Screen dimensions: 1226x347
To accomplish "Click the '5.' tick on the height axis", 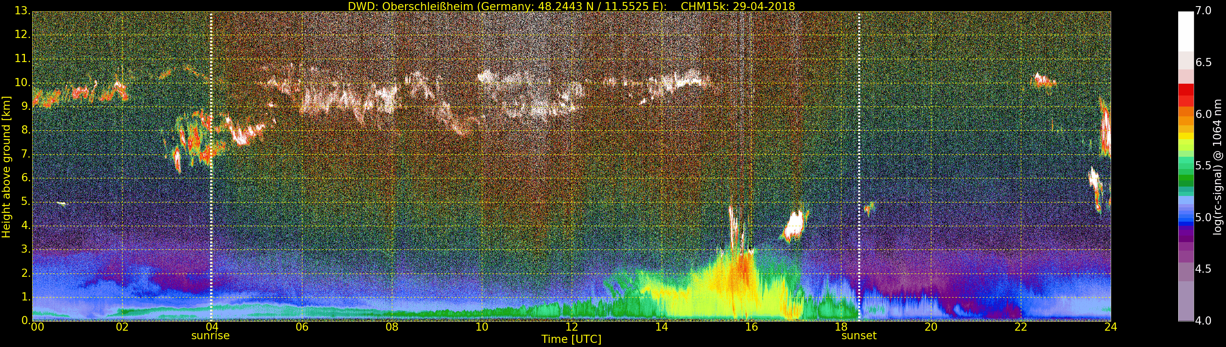I will (x=26, y=202).
